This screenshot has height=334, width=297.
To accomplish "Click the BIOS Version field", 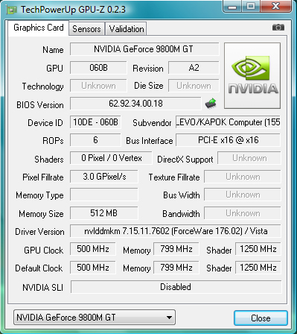I will (135, 104).
